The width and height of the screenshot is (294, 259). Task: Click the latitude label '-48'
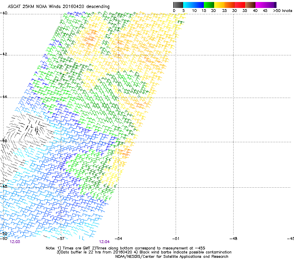[4, 186]
